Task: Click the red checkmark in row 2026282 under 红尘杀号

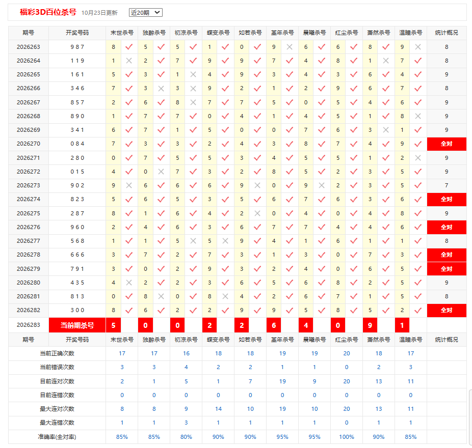Action: click(x=354, y=311)
